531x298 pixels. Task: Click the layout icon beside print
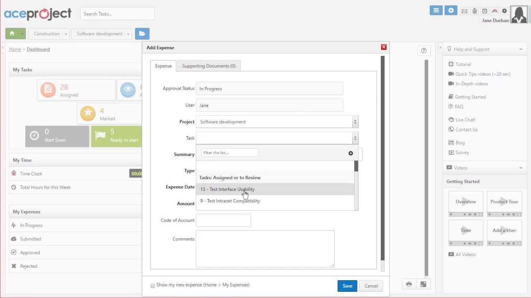click(424, 284)
